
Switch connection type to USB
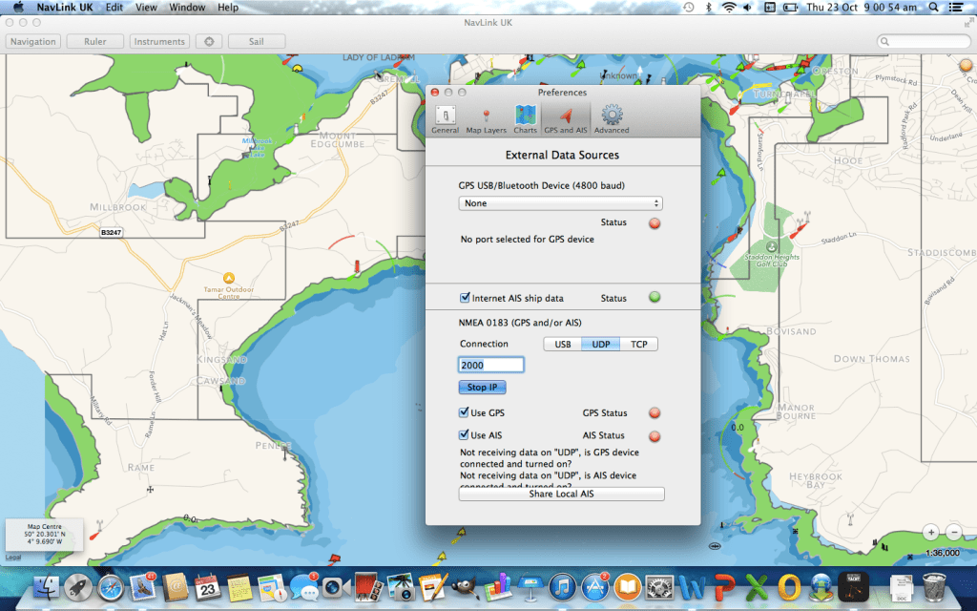pos(562,344)
